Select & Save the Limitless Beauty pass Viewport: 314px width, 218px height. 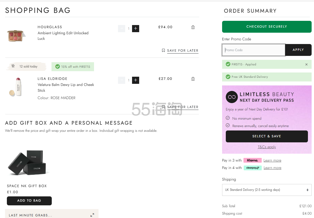click(x=267, y=136)
